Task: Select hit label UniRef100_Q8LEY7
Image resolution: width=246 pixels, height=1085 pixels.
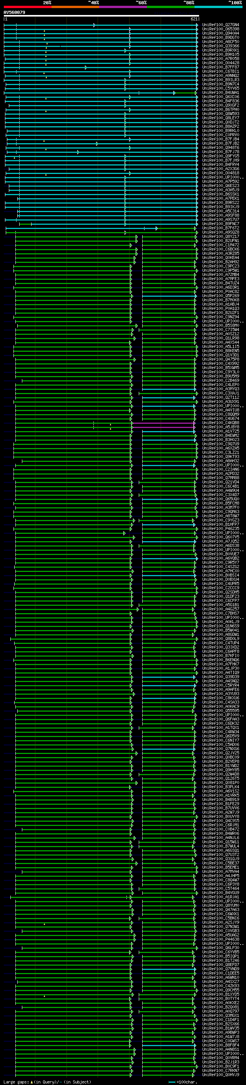Action: point(221,118)
